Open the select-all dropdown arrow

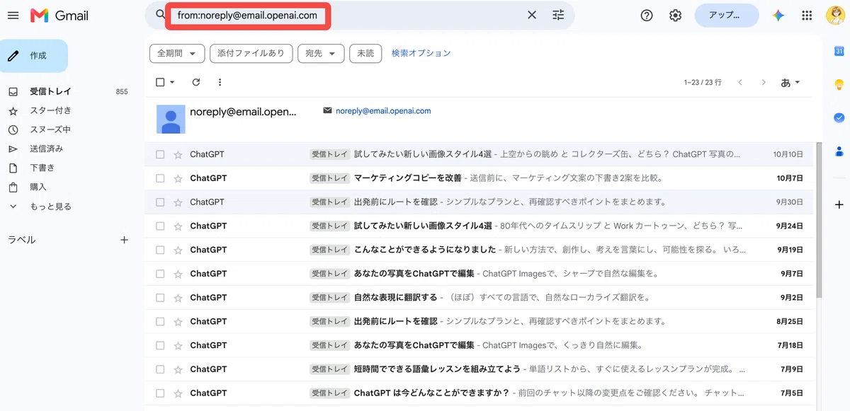click(x=172, y=82)
